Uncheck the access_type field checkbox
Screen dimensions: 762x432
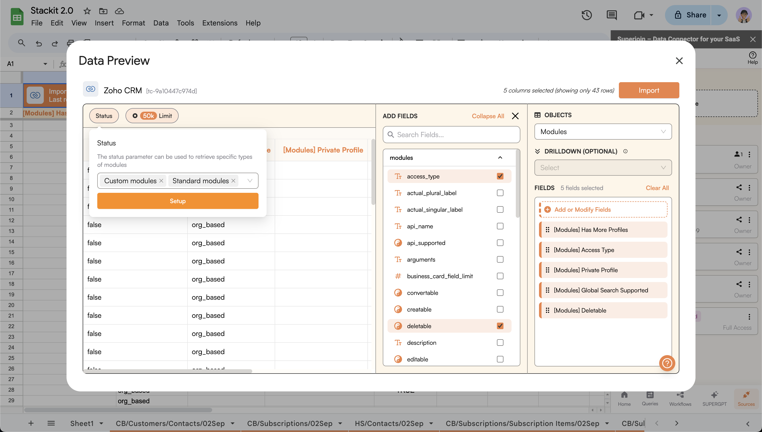click(500, 176)
